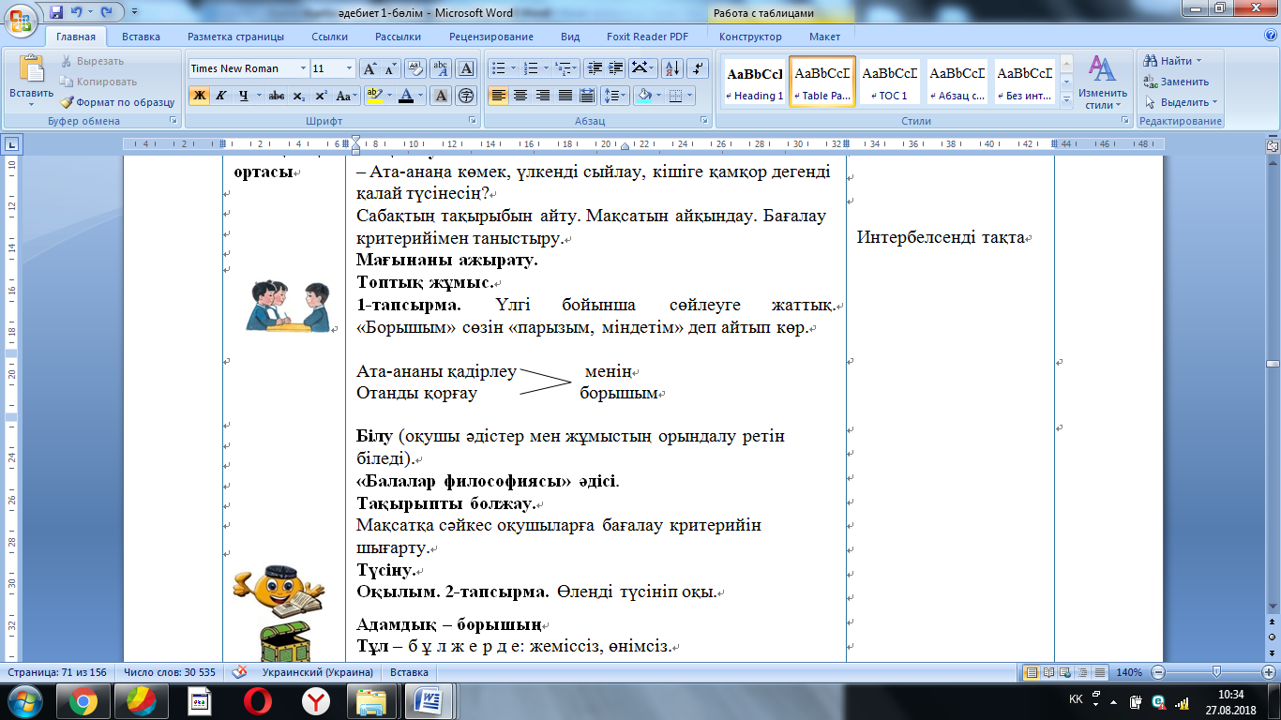Clear formatting with the eraser icon
1281x720 pixels.
click(x=415, y=68)
